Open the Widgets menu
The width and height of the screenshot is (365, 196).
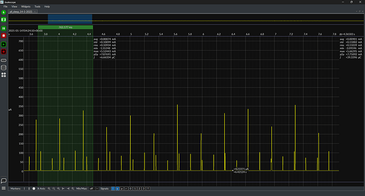coord(25,6)
